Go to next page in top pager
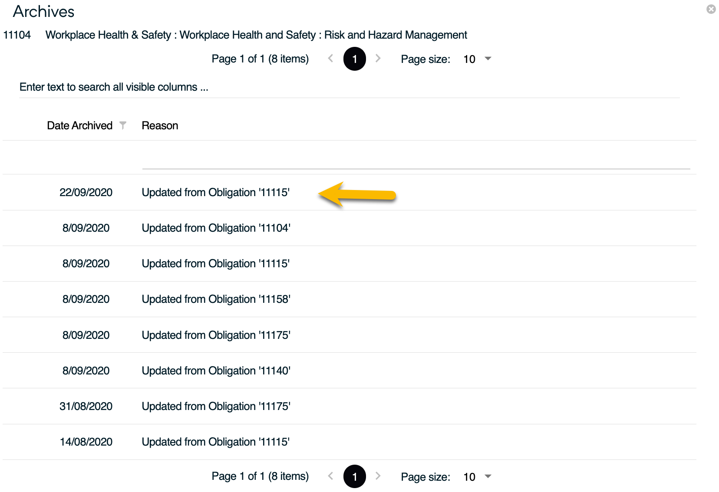This screenshot has width=719, height=492. [378, 59]
